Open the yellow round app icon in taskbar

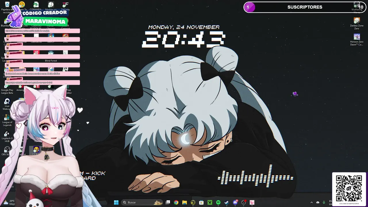(x=193, y=202)
